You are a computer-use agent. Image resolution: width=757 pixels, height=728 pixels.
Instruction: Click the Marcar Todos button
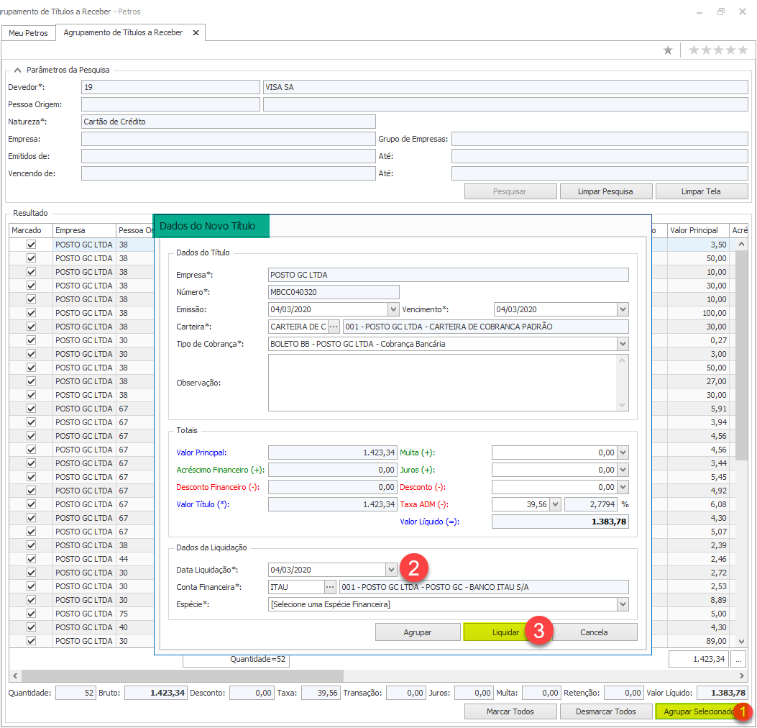[510, 711]
